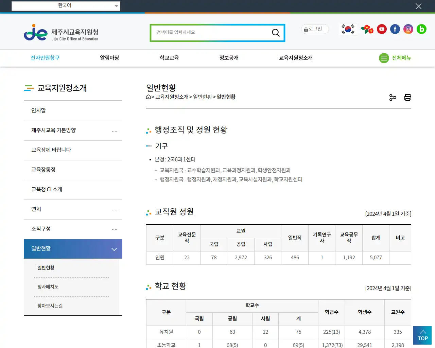Screen dimensions: 435x348
Task: Click the 326 private teachers cell
Action: (x=268, y=258)
